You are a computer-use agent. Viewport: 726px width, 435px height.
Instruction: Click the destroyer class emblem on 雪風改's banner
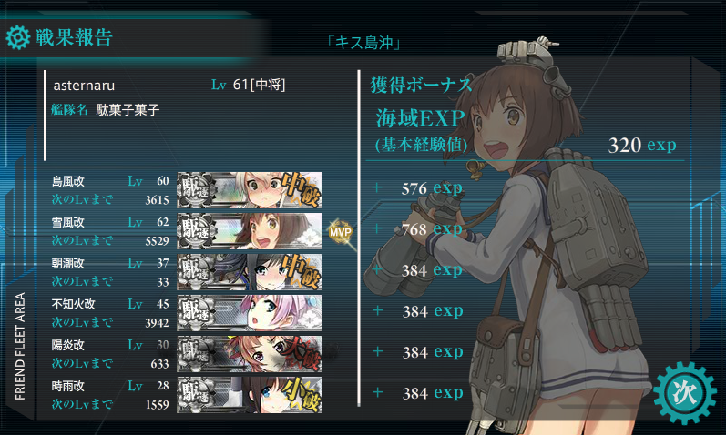(x=197, y=231)
